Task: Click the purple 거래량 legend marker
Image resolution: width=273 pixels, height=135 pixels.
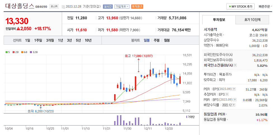Action: 187,117
